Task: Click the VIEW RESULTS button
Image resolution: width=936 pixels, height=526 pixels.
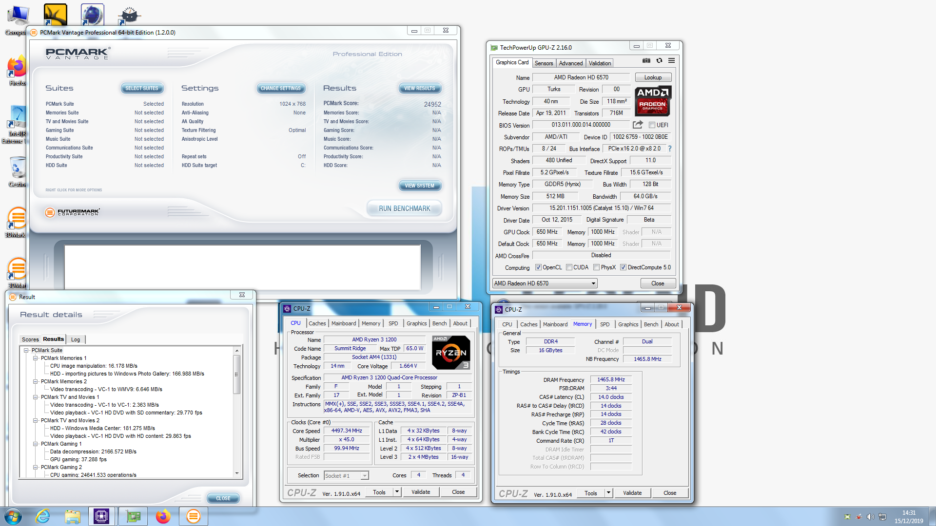Action: 420,88
